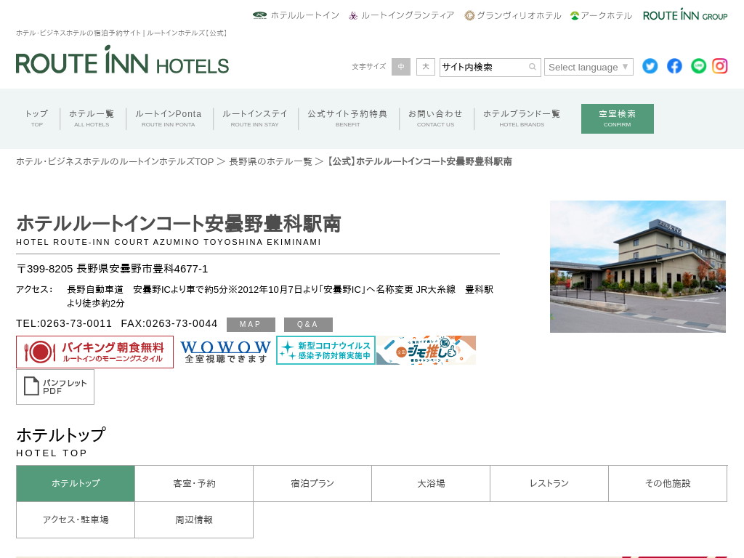Viewport: 744px width, 558px height.
Task: Open the ルートイングランティア brand link
Action: 401,15
